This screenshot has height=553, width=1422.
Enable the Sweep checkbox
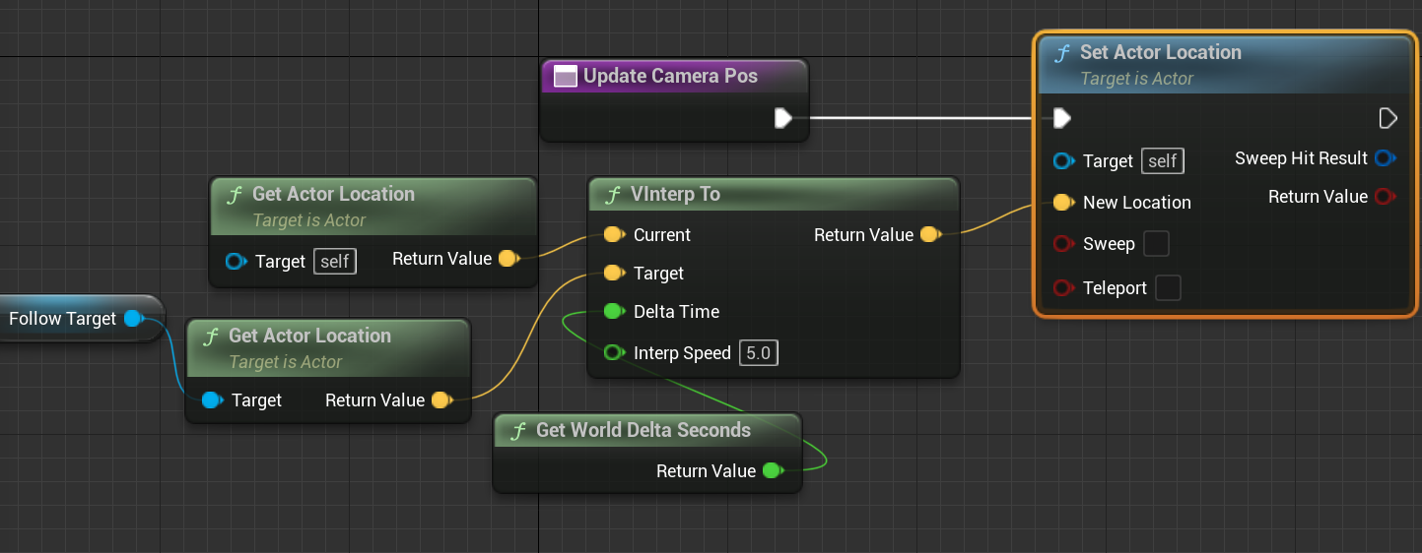click(x=1156, y=244)
